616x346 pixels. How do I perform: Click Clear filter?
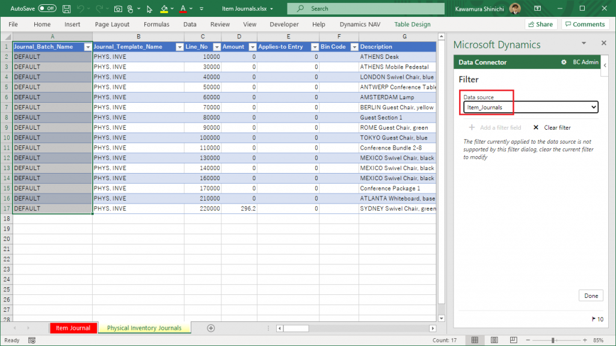[552, 127]
